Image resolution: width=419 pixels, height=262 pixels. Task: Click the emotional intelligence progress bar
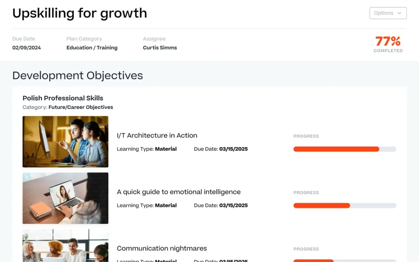[x=345, y=205]
